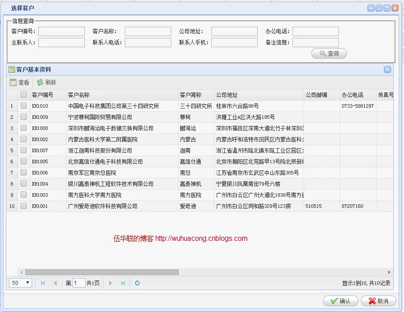This screenshot has height=312, width=404.
Task: Check the row for KH1002
Action: (24, 139)
